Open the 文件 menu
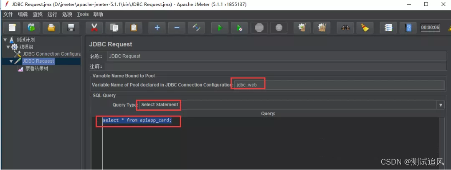 [8, 14]
